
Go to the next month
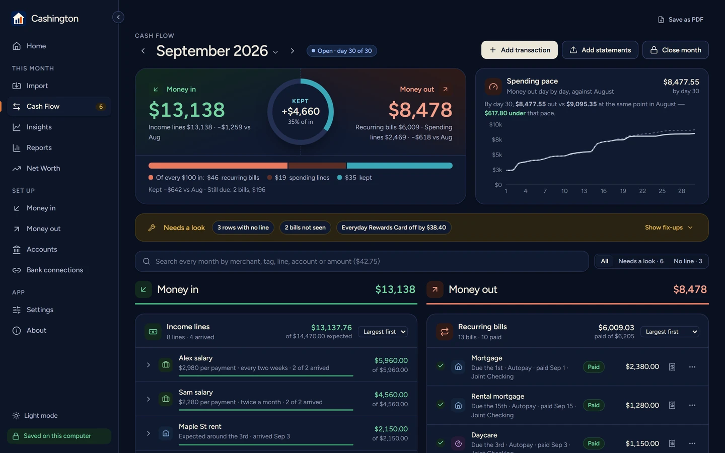click(x=292, y=51)
